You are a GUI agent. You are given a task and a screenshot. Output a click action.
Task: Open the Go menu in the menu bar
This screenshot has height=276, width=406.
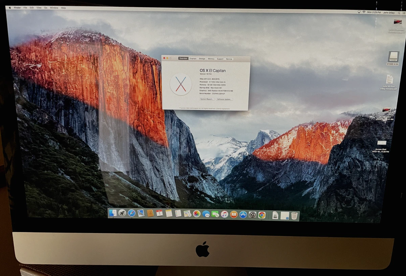46,7
